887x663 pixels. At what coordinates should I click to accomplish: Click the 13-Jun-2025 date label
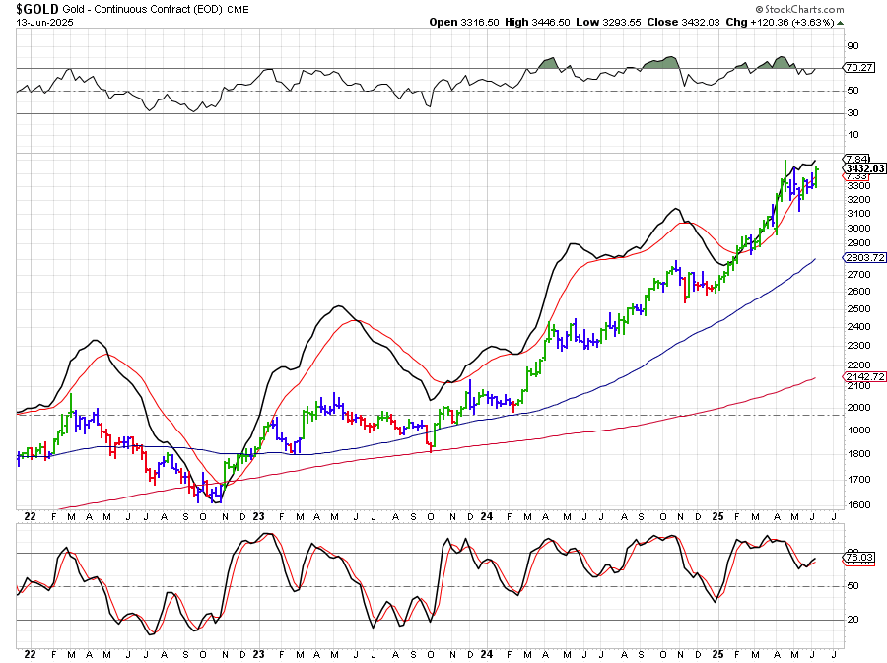[38, 21]
